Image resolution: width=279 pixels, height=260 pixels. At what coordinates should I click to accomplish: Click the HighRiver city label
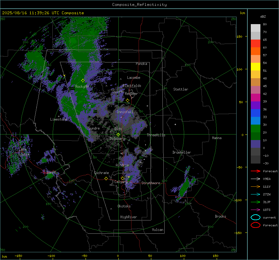point(129,217)
